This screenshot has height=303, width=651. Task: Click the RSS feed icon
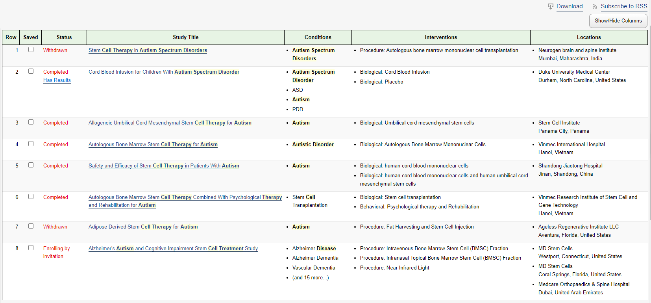[595, 7]
